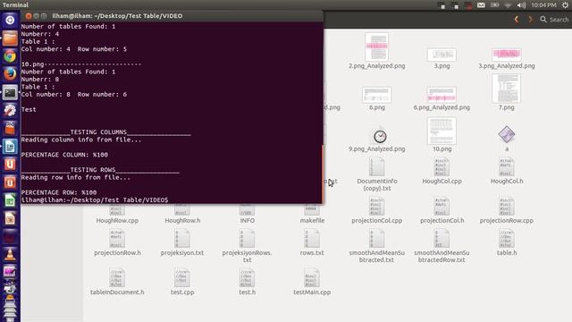The width and height of the screenshot is (572, 322).
Task: Select smoothAndMeanSubtractedRow.txt file
Action: point(442,247)
